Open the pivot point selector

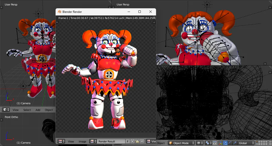(209, 143)
